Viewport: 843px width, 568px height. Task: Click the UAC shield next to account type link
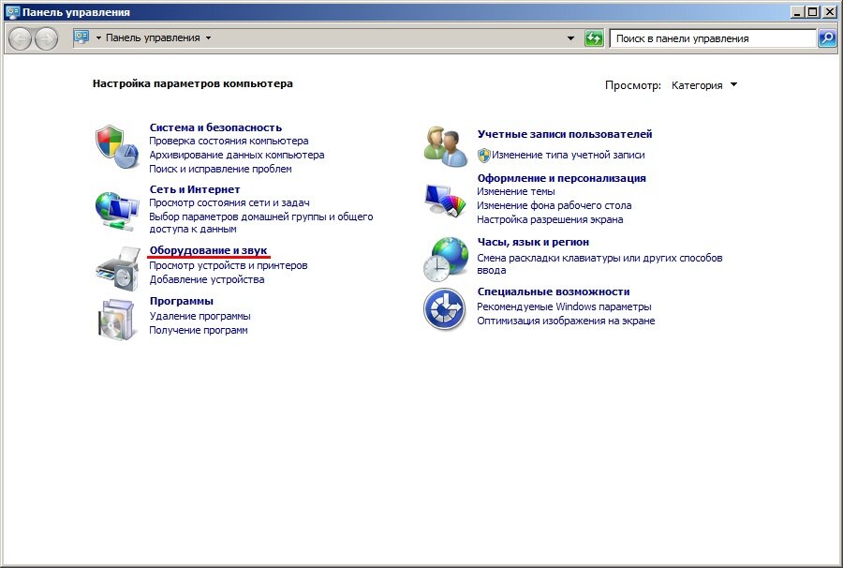click(x=484, y=156)
